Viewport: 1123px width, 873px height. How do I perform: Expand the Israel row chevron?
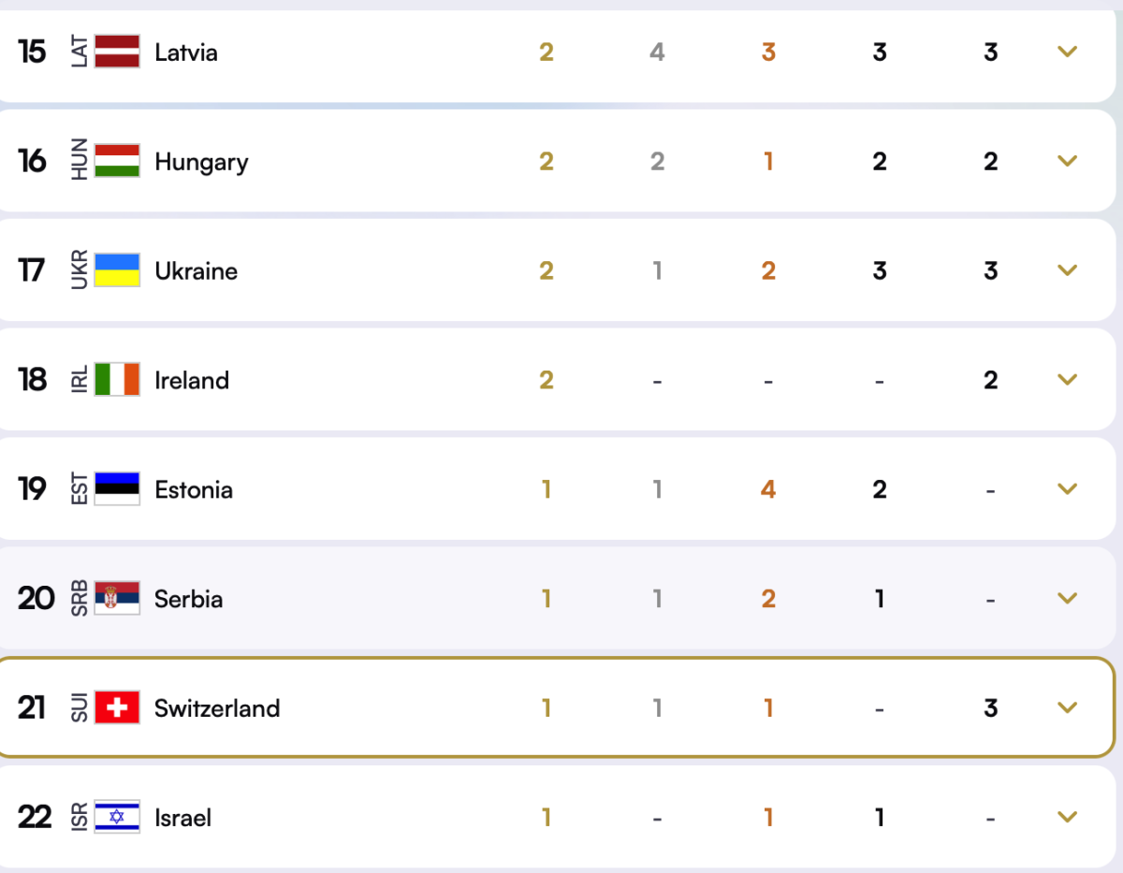click(x=1067, y=818)
